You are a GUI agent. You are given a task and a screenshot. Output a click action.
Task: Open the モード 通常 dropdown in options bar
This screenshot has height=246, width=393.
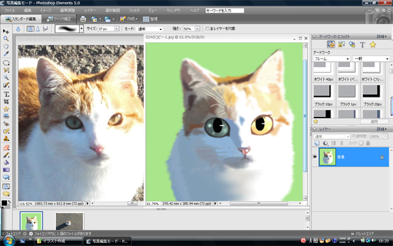[x=150, y=29]
